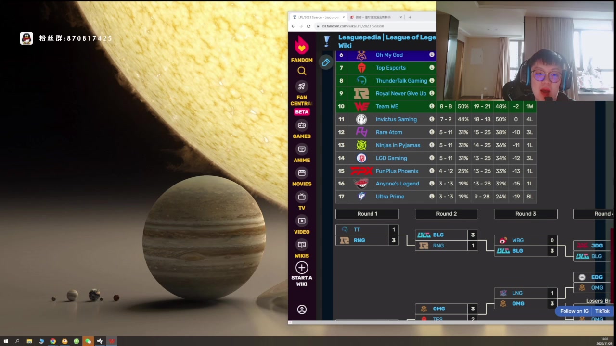Show info for Oh My God
The image size is (616, 346).
[x=432, y=55]
